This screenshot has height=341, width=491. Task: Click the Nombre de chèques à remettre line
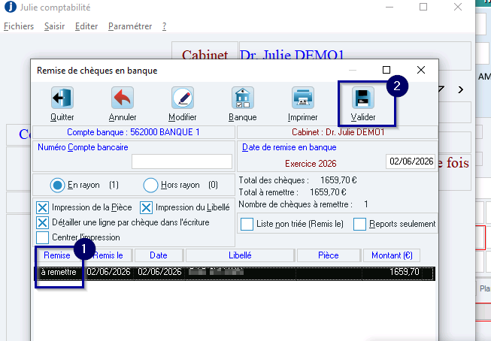click(304, 204)
